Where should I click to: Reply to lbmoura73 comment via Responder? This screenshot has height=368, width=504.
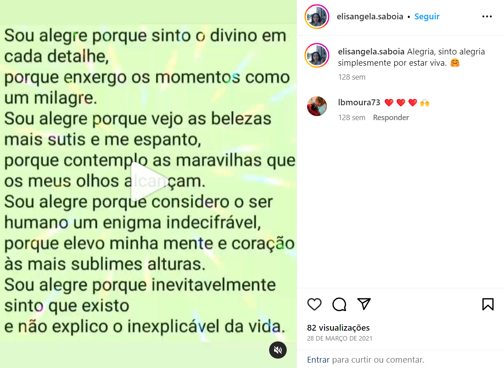click(x=391, y=117)
